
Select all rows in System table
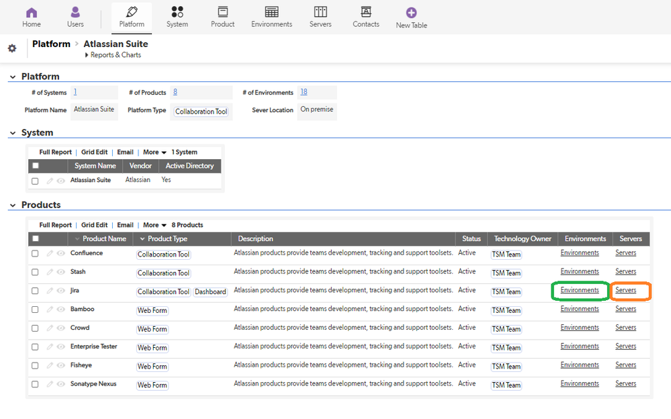click(x=36, y=166)
